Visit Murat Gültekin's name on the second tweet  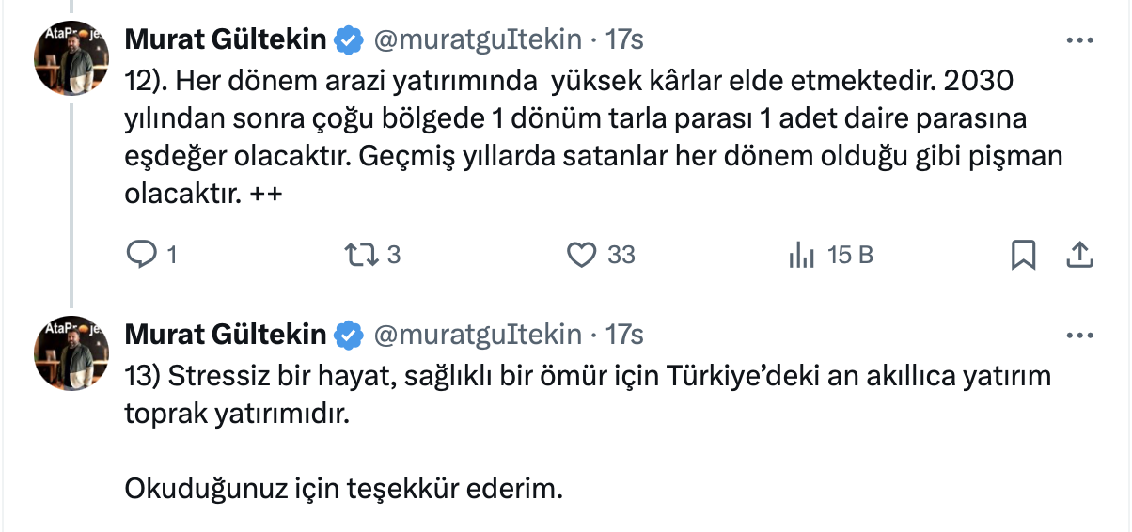(226, 335)
